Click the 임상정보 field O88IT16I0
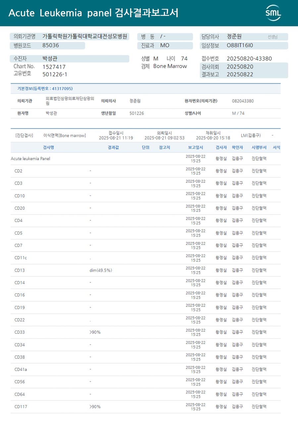298x421 pixels. [240, 45]
